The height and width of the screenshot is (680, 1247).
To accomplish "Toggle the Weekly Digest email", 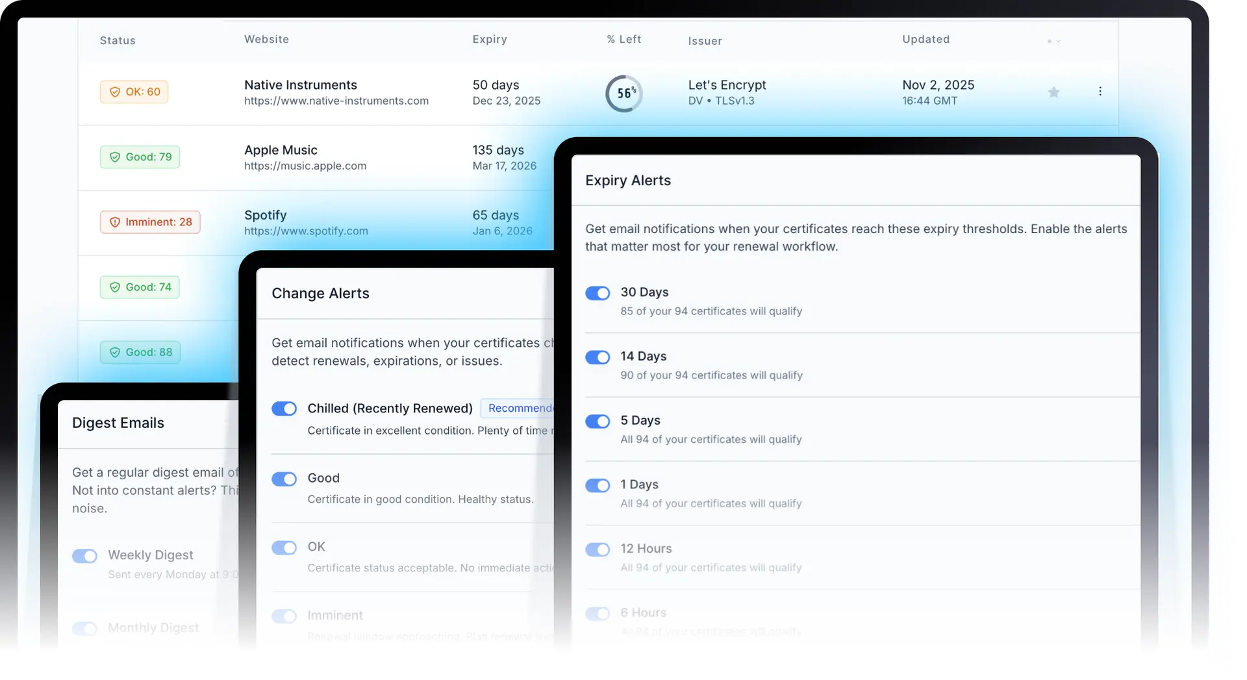I will (x=84, y=556).
